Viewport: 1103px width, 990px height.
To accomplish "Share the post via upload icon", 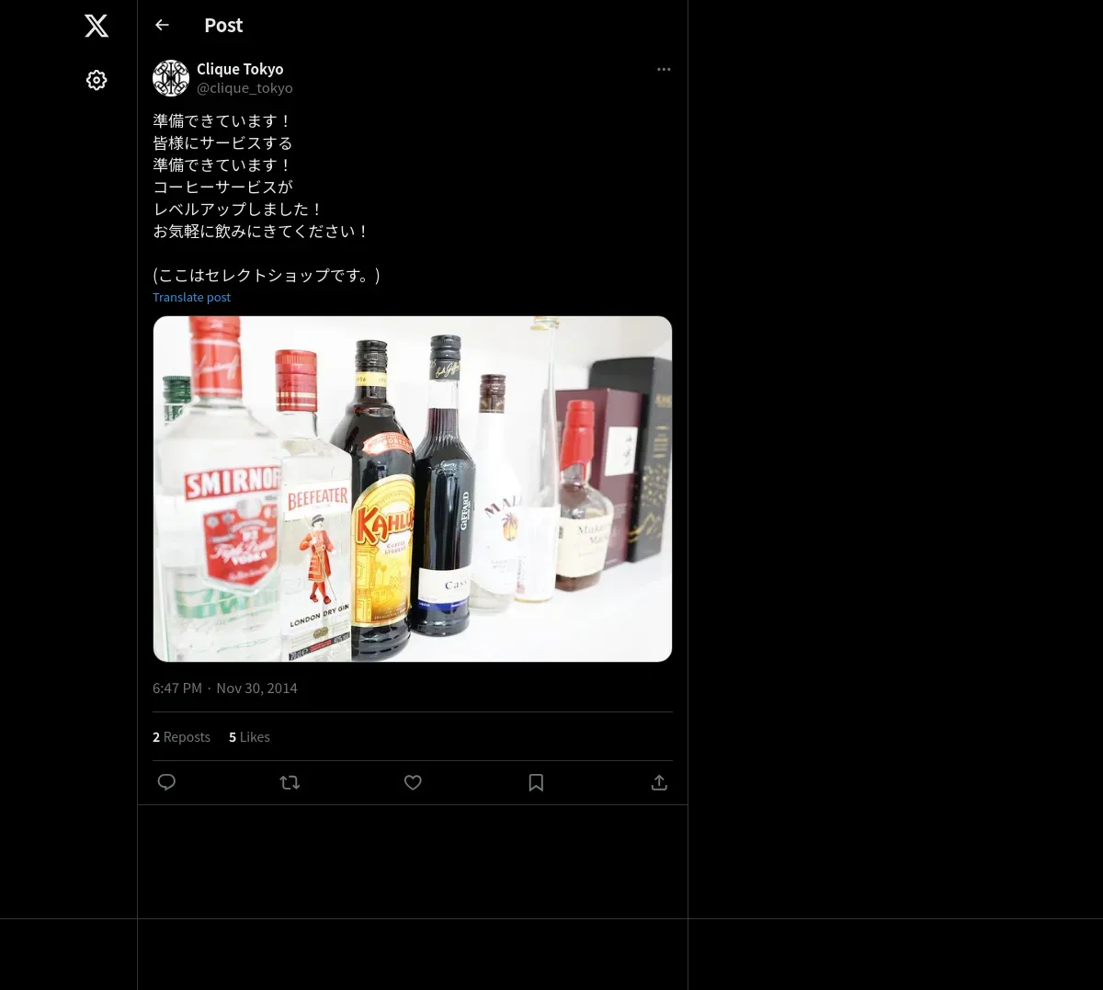I will [x=659, y=782].
